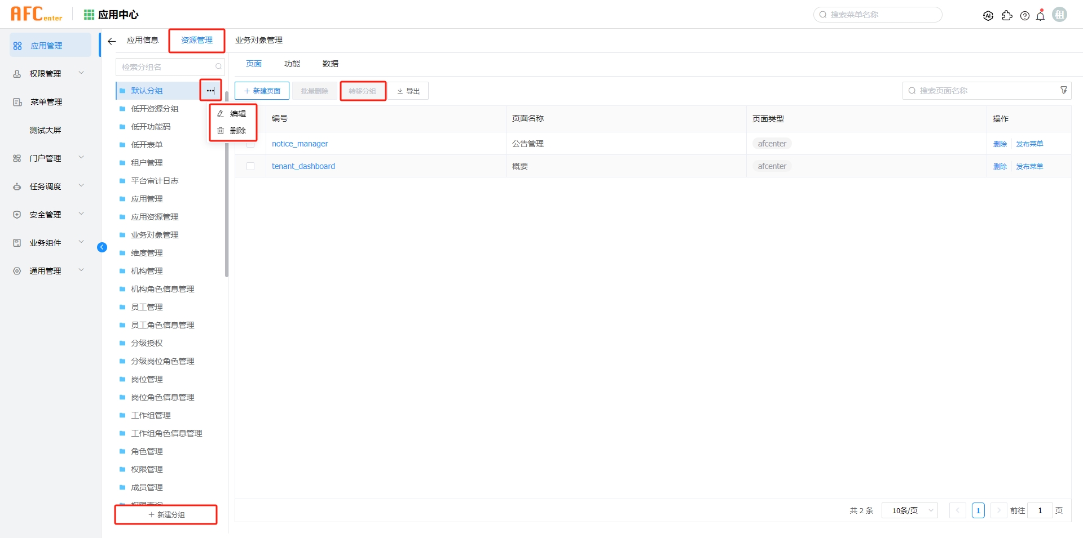Open the 10条/页 page size dropdown
The width and height of the screenshot is (1083, 538).
[909, 510]
